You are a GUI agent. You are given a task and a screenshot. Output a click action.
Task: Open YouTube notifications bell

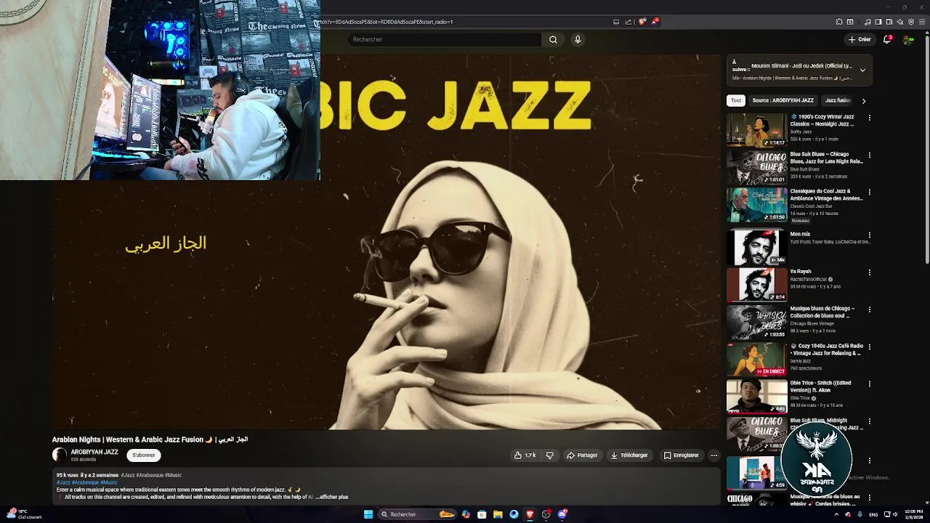click(x=887, y=39)
